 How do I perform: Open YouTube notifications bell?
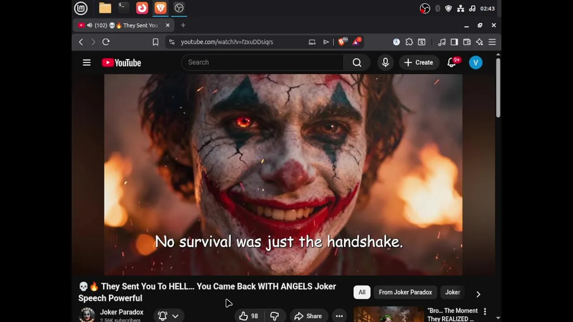452,63
